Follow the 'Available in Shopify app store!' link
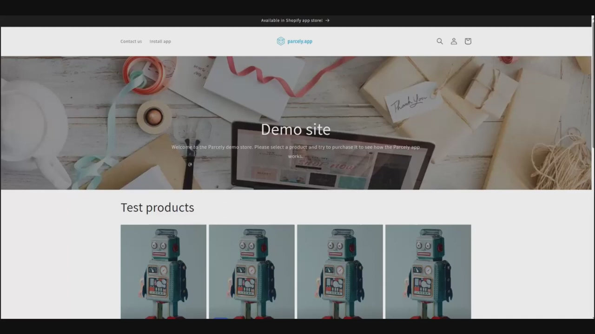The height and width of the screenshot is (334, 595). 291,20
